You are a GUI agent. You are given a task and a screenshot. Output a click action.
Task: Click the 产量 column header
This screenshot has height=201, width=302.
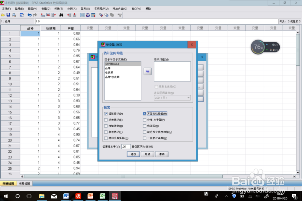tap(70, 28)
